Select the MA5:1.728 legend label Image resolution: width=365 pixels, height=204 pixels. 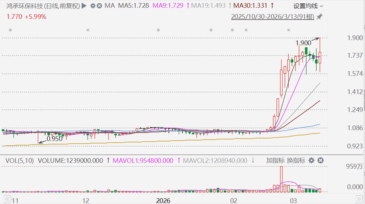click(133, 6)
